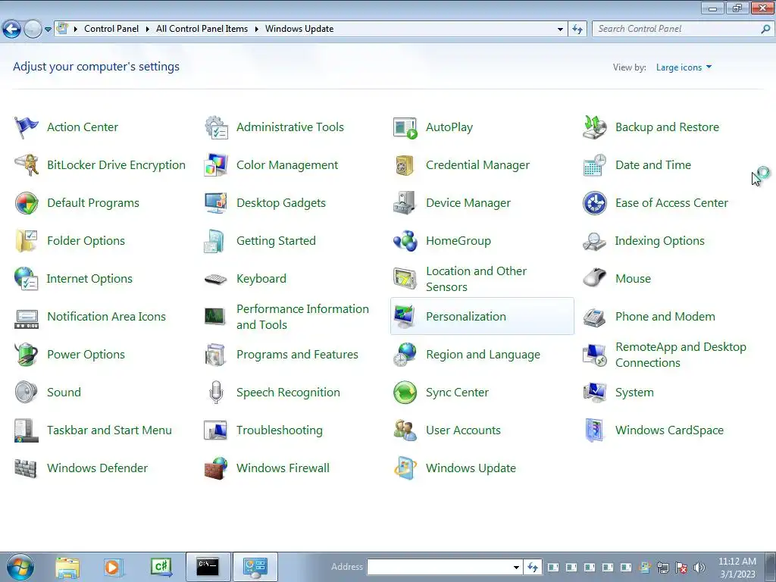This screenshot has width=776, height=582.
Task: Click the Windows Update breadcrumb segment
Action: click(x=299, y=29)
